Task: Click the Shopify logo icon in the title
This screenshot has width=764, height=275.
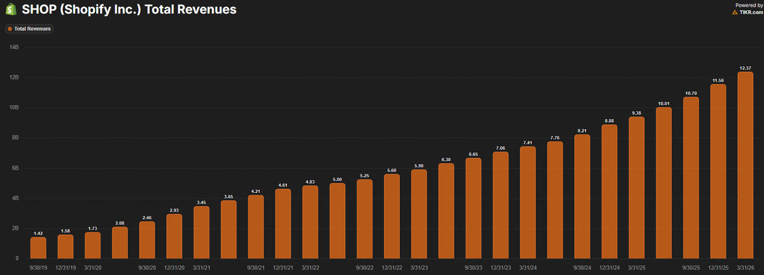Action: pyautogui.click(x=10, y=10)
